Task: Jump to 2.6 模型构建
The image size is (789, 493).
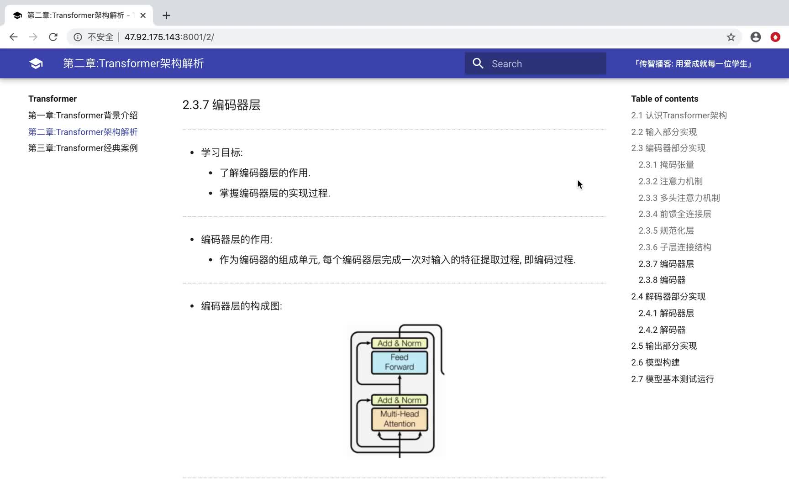Action: pos(655,362)
